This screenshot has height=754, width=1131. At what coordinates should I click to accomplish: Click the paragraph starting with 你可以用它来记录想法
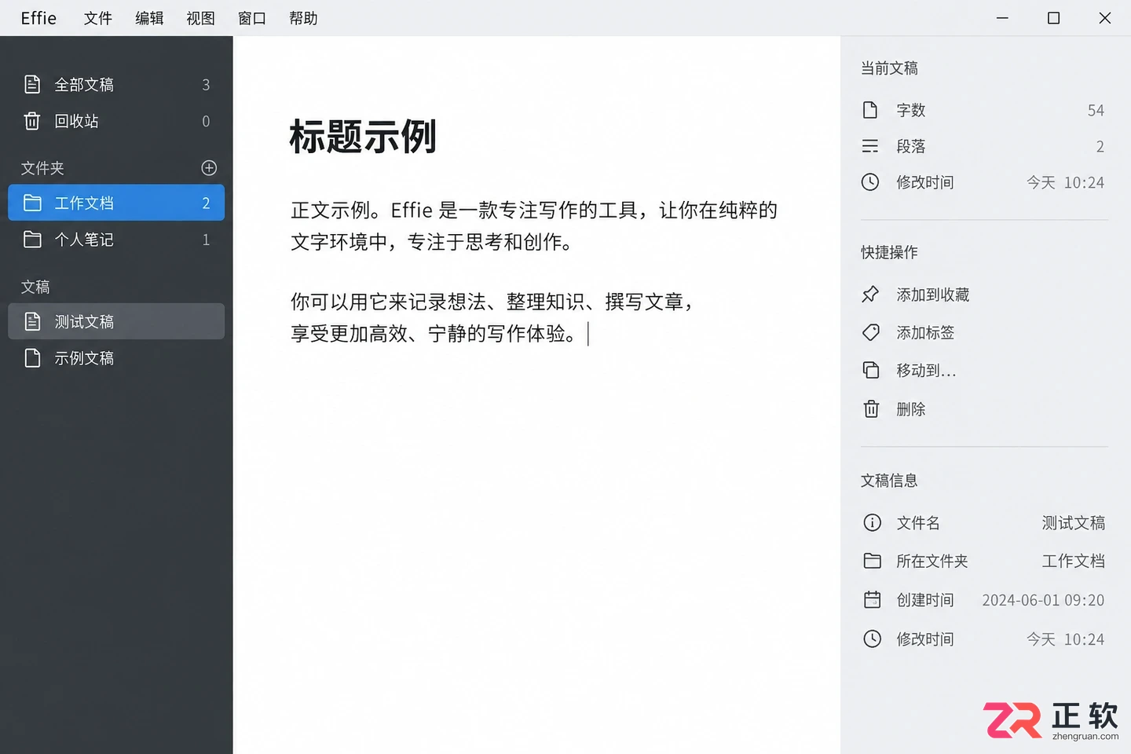493,317
